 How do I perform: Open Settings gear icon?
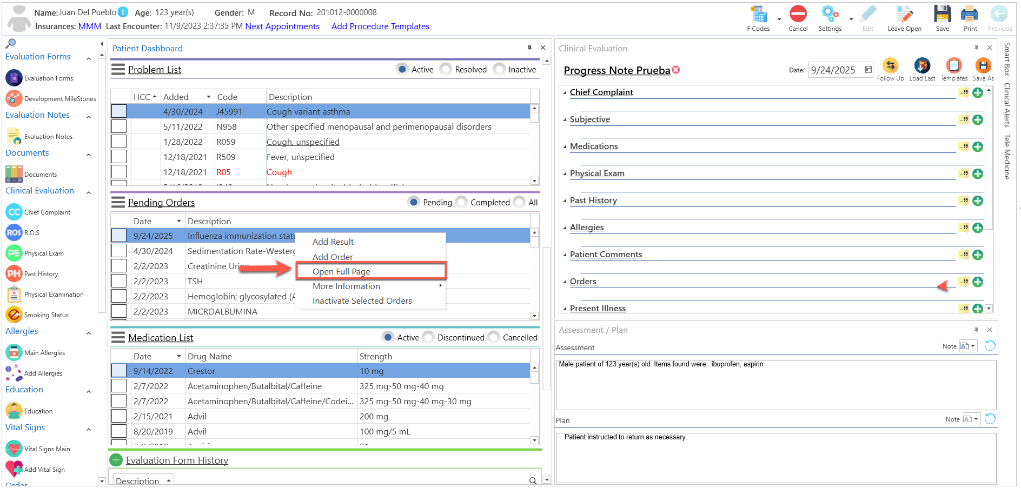click(830, 14)
